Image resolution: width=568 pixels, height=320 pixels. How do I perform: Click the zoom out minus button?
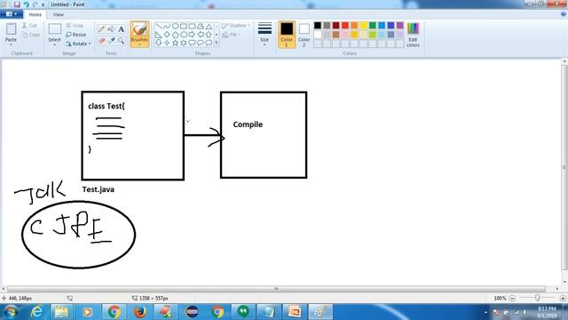pyautogui.click(x=512, y=299)
